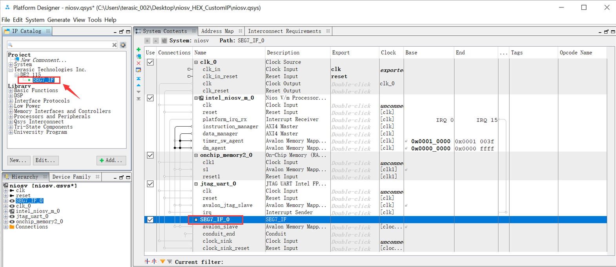Image resolution: width=616 pixels, height=267 pixels.
Task: Click the add subsystem icon in System Contents toolbar
Action: tap(139, 56)
